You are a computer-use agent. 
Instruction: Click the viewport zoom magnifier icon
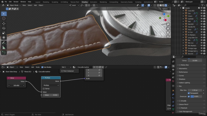pyautogui.click(x=168, y=24)
